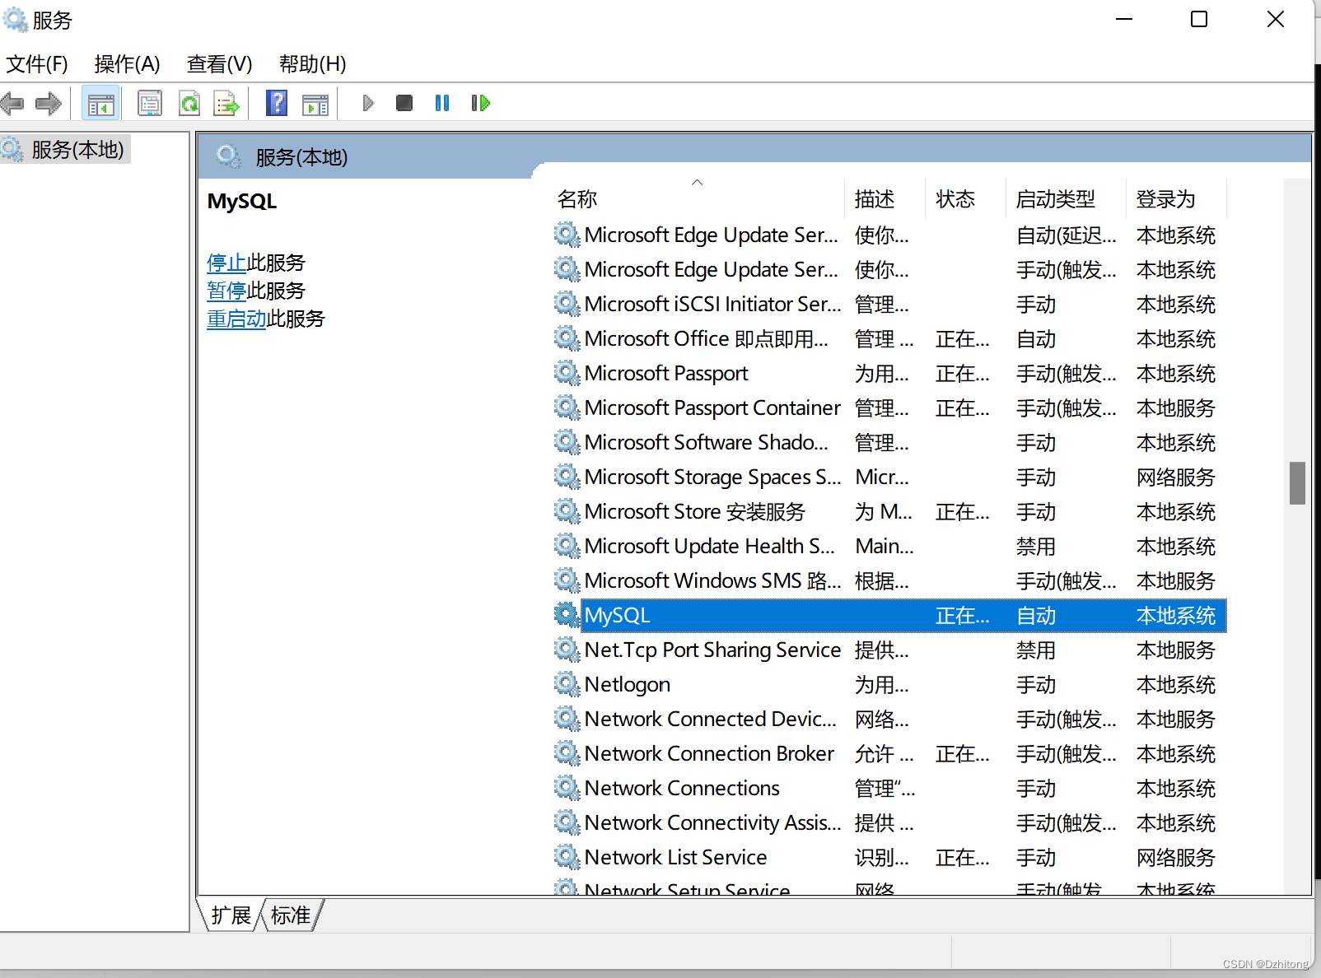Click the Restart Service icon

tap(481, 104)
